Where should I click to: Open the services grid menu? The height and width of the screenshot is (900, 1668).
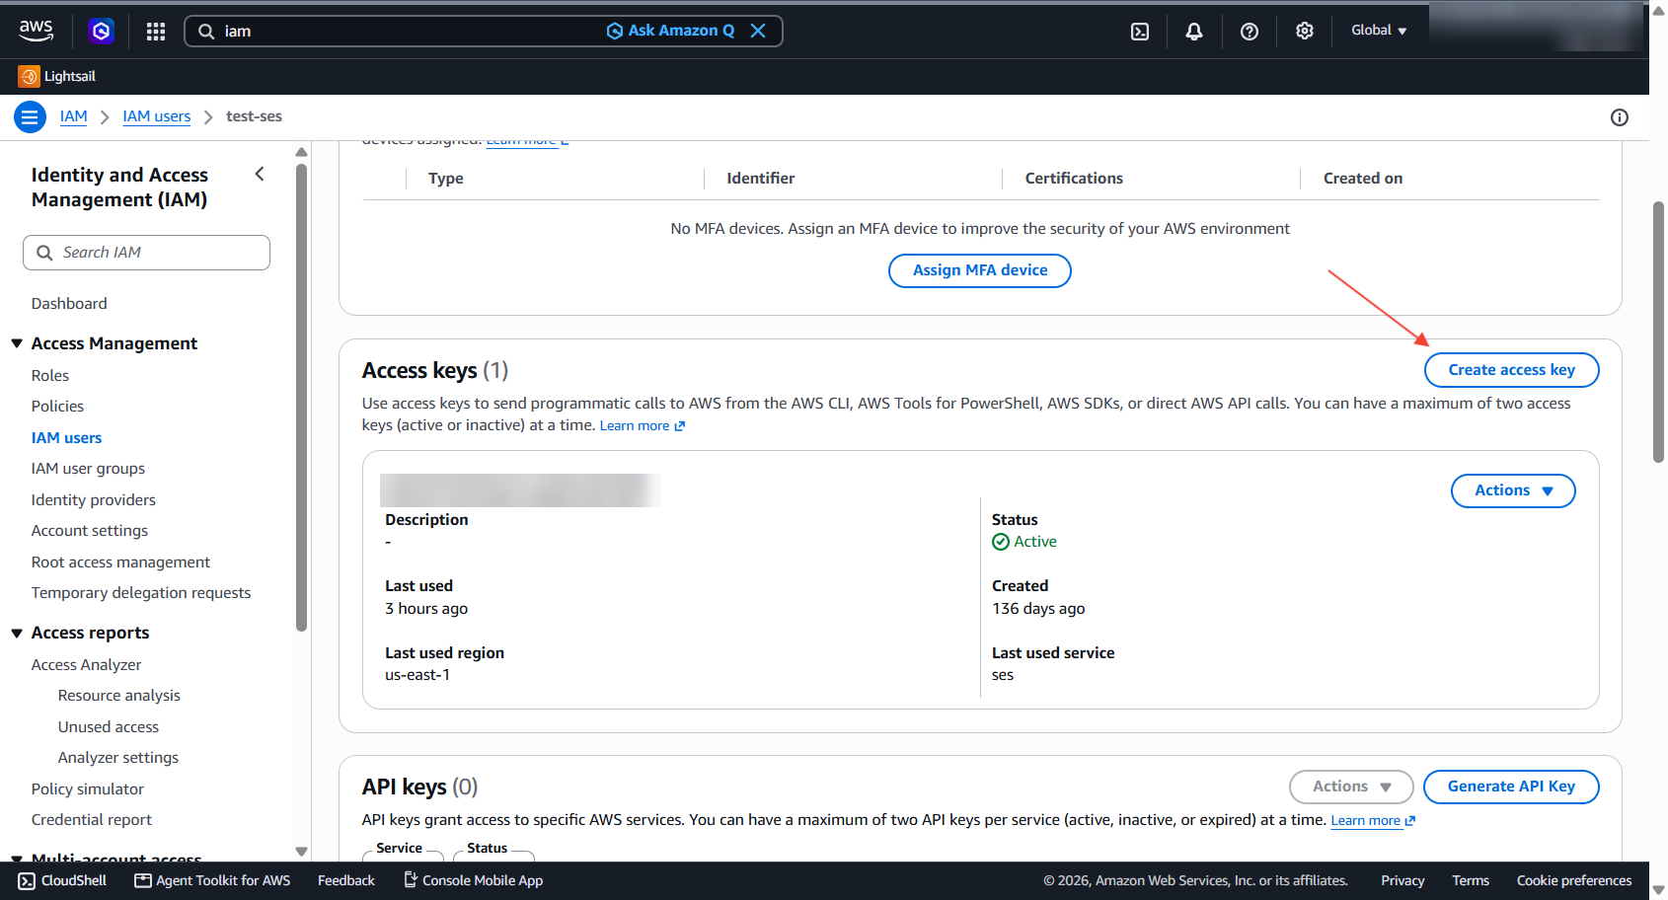tap(156, 32)
